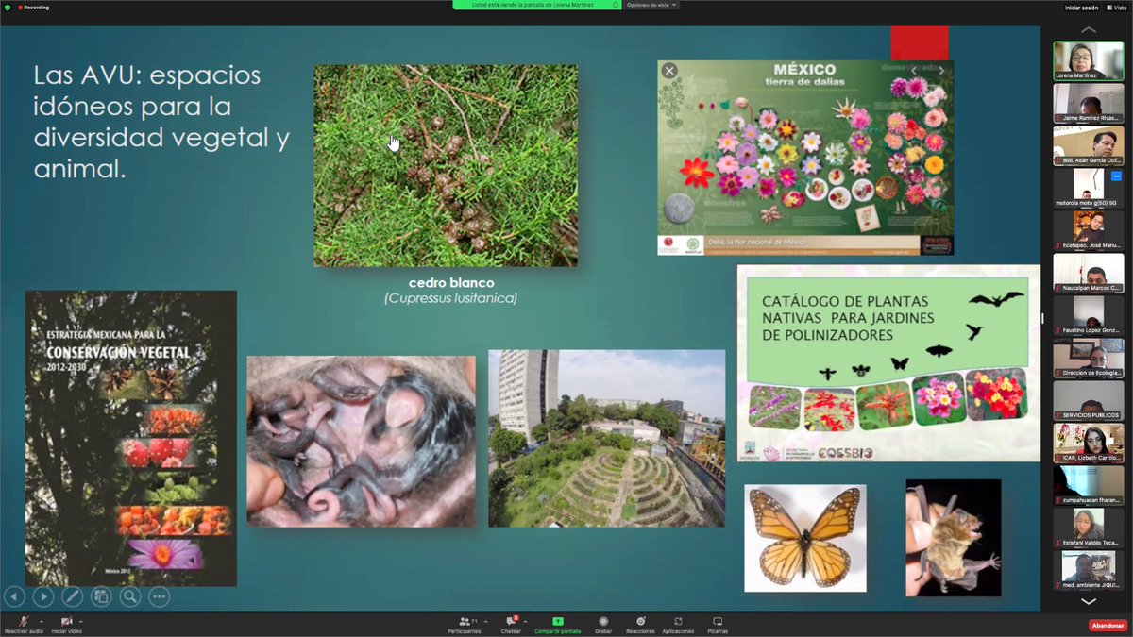Click the blue more-options button on motorola tile
1133x637 pixels.
[1116, 176]
